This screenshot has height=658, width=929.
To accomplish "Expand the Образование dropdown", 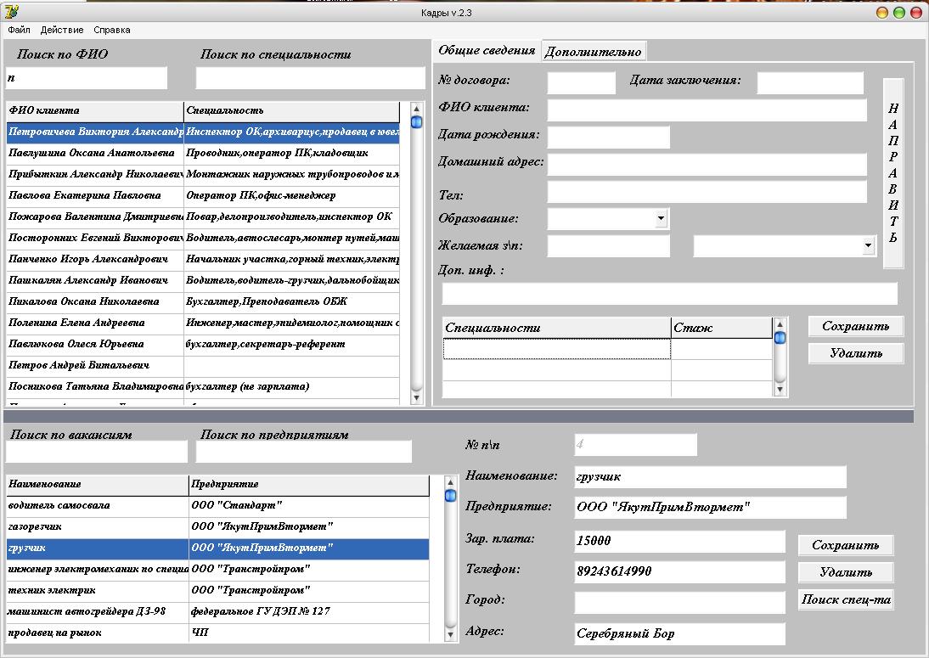I will coord(662,218).
